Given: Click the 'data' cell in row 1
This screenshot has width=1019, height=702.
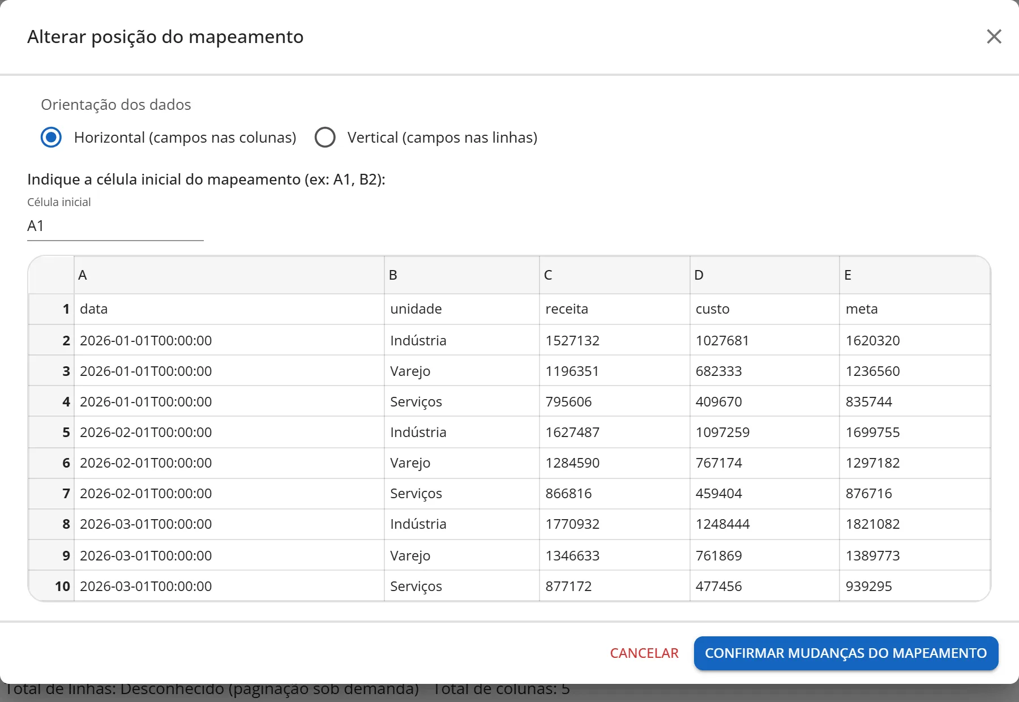Looking at the screenshot, I should [x=229, y=309].
